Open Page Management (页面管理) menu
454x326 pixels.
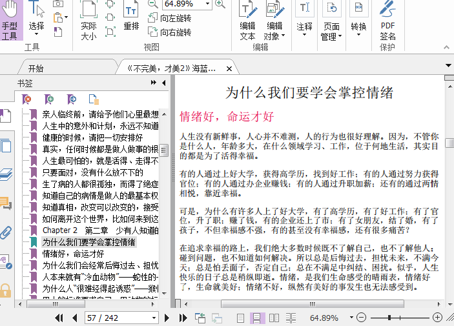point(331,20)
